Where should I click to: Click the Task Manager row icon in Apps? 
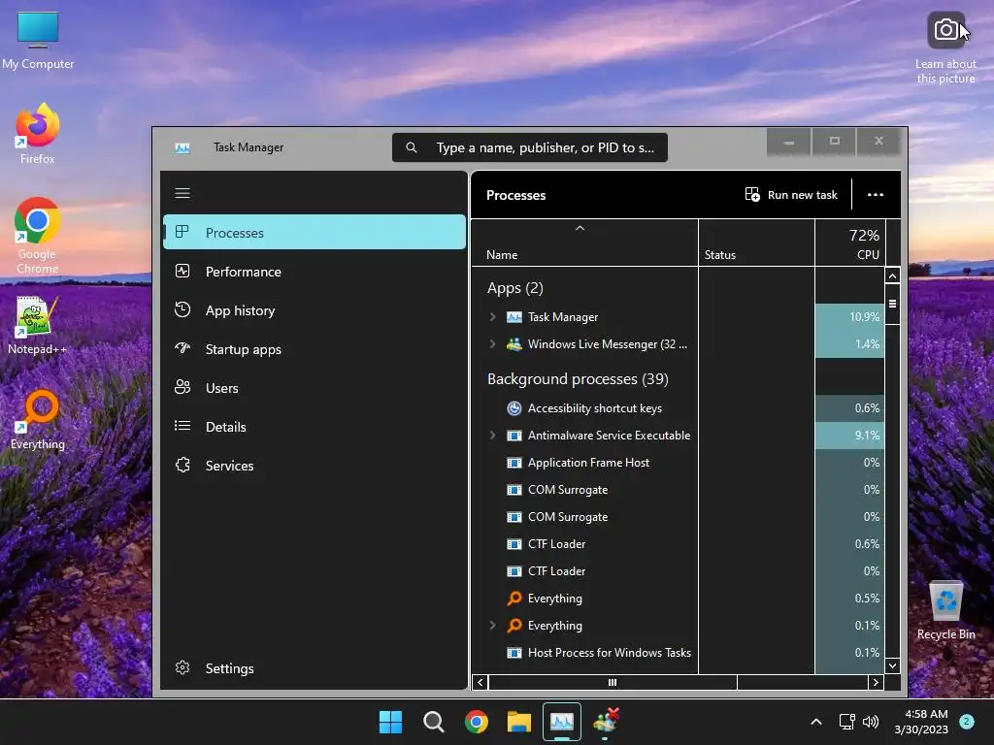coord(514,317)
